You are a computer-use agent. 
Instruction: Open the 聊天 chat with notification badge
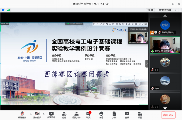pos(89,114)
